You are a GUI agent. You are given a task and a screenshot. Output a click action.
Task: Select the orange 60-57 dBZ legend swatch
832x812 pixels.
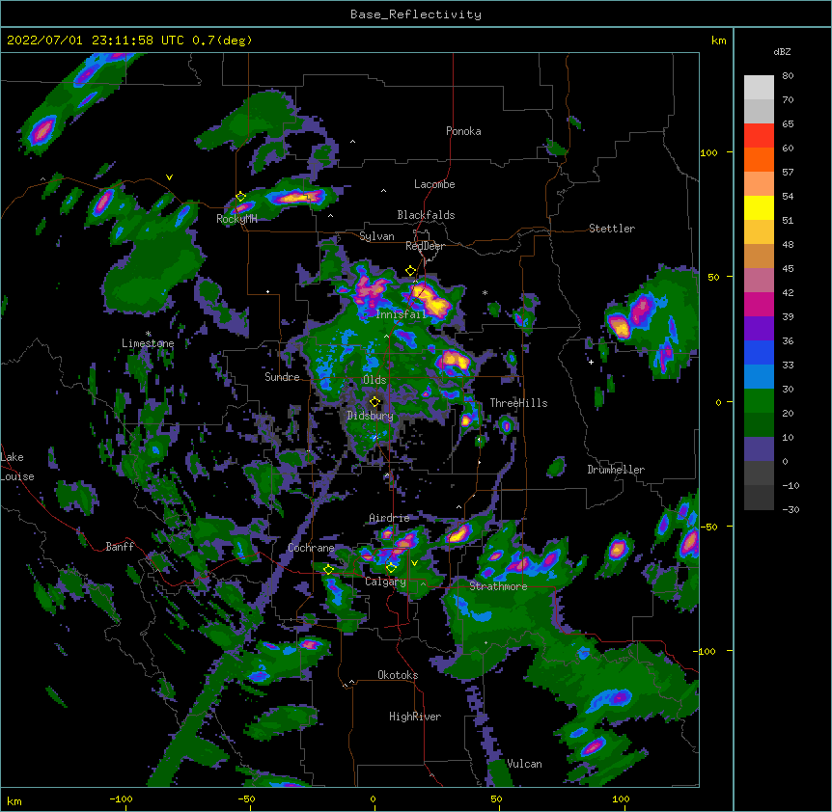(x=759, y=159)
